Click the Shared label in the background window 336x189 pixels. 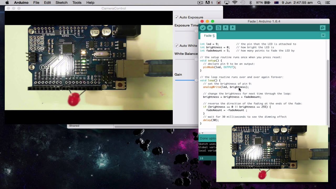pos(74,126)
